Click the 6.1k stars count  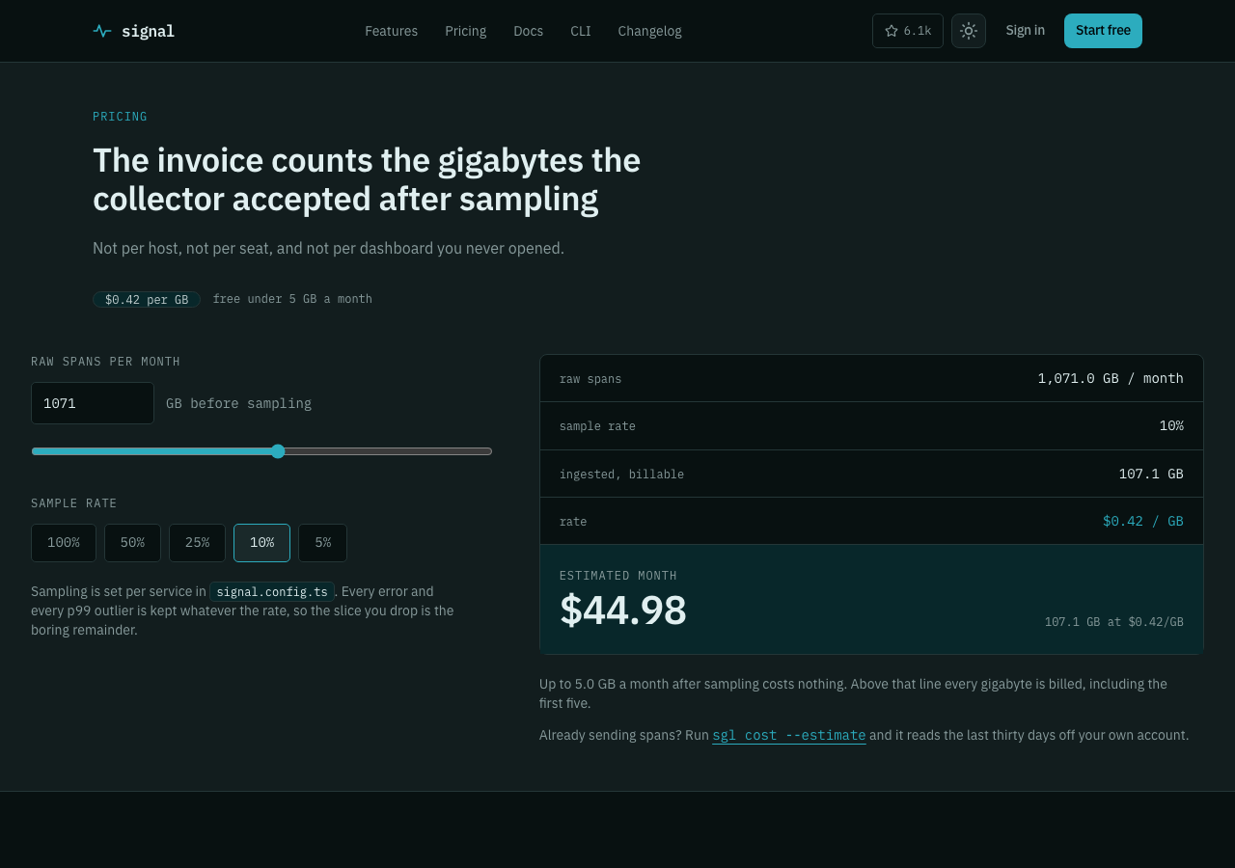point(918,31)
